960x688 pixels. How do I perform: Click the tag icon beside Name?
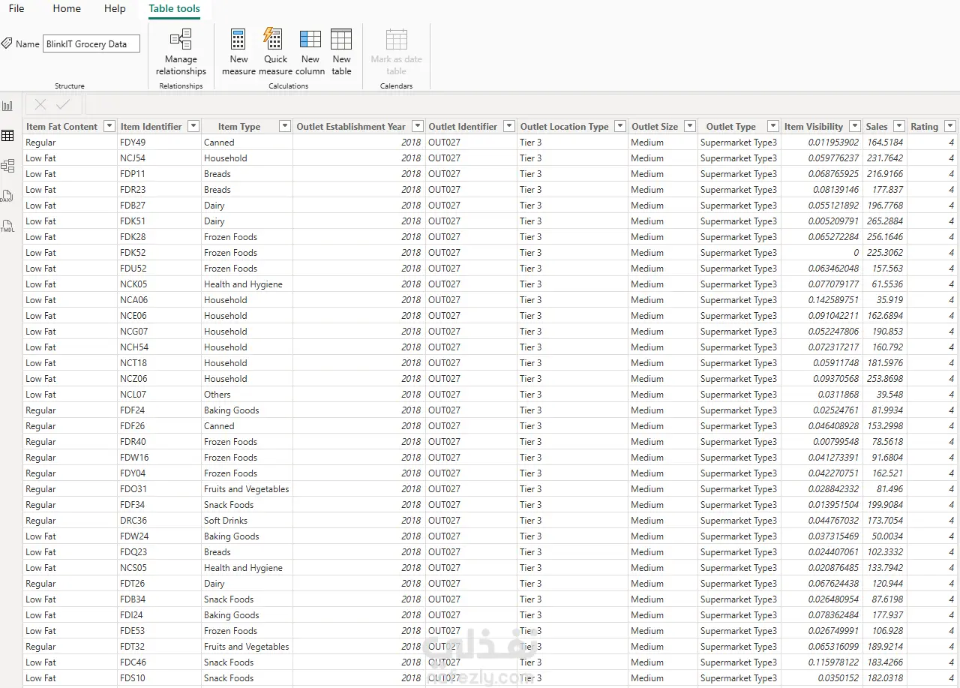(7, 44)
